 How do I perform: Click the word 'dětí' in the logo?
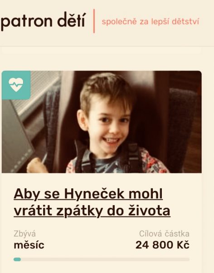coord(71,20)
